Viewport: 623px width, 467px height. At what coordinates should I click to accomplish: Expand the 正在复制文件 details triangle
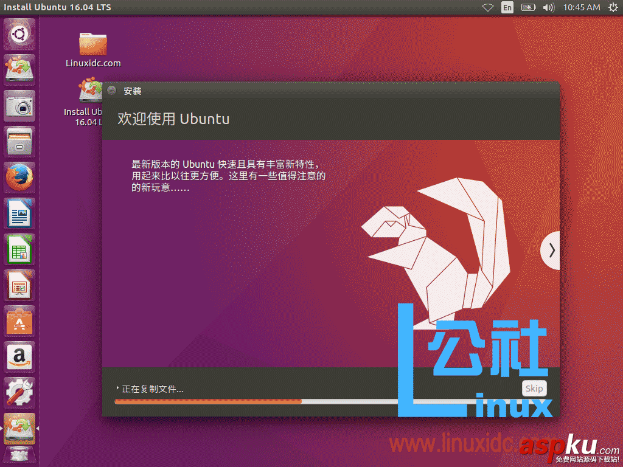tap(117, 387)
